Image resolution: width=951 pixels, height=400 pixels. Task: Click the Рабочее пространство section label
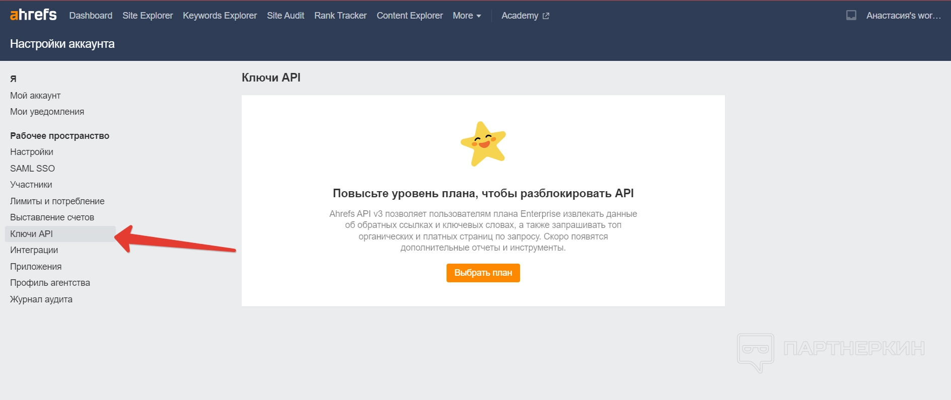click(60, 136)
